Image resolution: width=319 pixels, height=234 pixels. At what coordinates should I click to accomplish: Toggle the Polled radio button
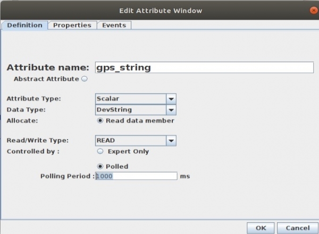pos(99,167)
